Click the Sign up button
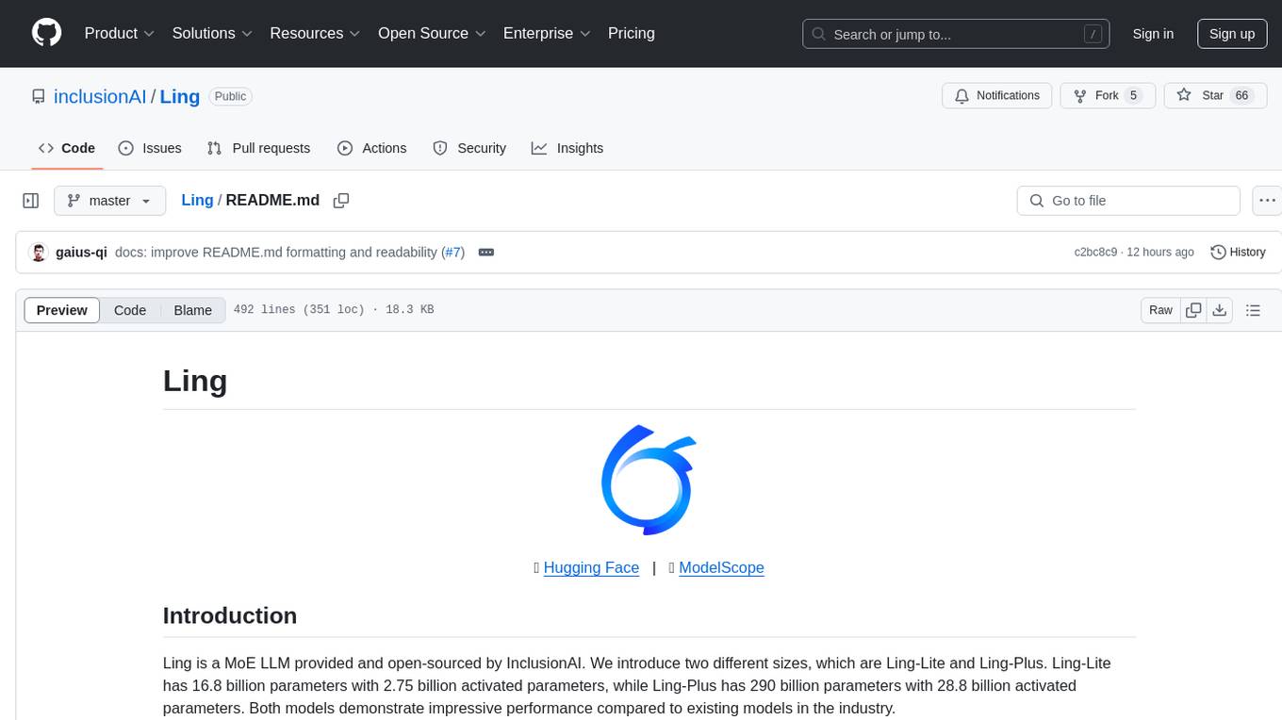The image size is (1282, 720). (1232, 34)
